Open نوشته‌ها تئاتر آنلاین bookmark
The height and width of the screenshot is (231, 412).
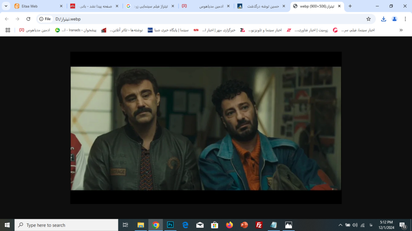tap(122, 30)
